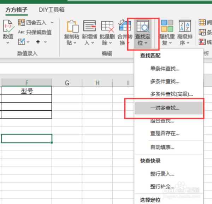Viewport: 212px width, 204px height.
Task: Click the pencil edit-cell icon
Action: tap(22, 42)
